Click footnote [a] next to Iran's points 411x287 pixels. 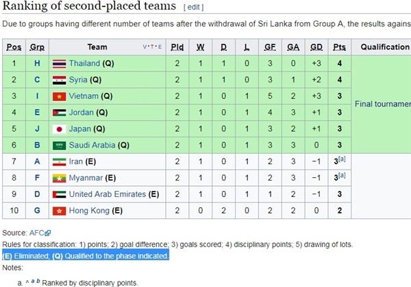[x=342, y=159]
